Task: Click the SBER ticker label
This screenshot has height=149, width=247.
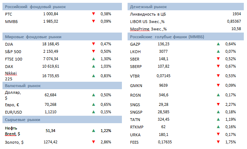Action: pos(135,59)
